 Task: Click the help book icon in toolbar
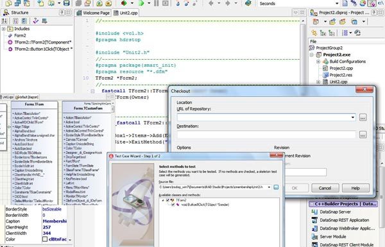248,3
